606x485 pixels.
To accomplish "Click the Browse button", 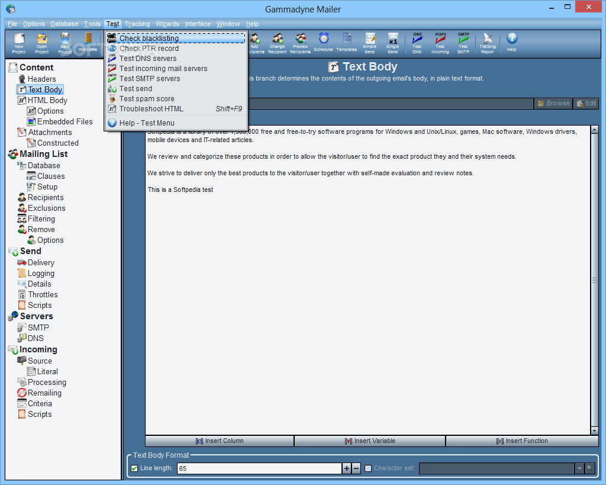I will pos(553,103).
